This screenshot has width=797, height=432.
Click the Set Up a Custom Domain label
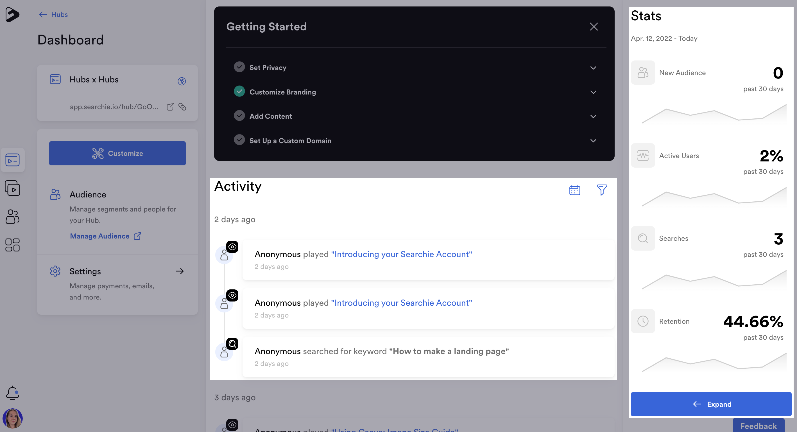coord(291,141)
